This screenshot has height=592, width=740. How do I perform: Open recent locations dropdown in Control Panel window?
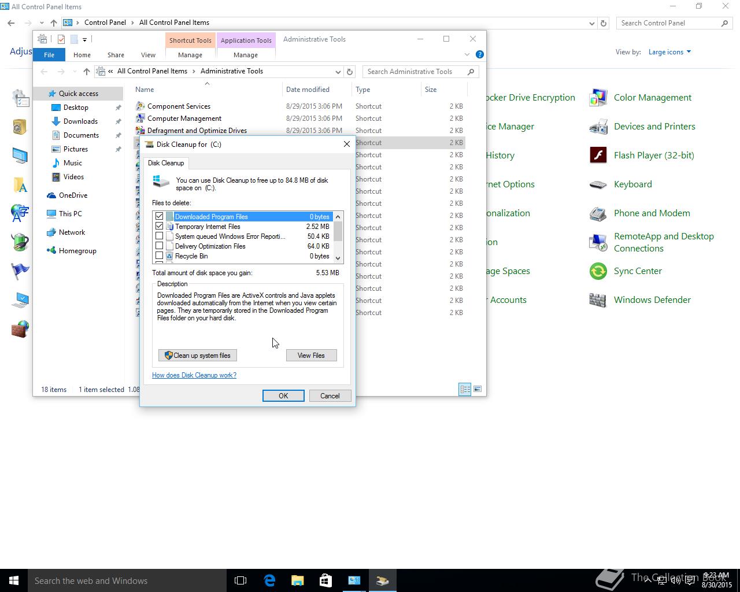(42, 23)
